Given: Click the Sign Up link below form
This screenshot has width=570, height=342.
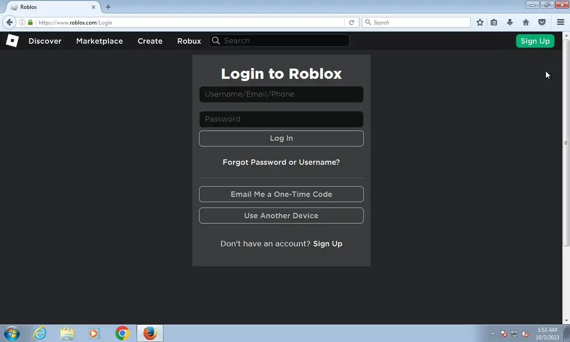Looking at the screenshot, I should [328, 244].
